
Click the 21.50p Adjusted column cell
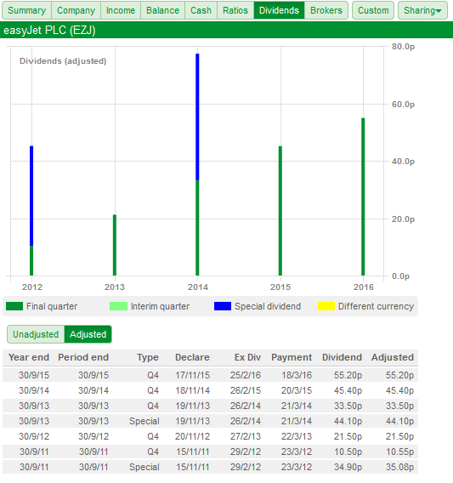click(x=399, y=436)
